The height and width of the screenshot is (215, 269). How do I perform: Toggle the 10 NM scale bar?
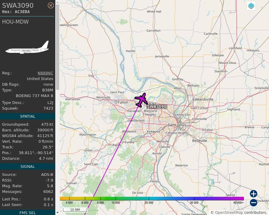click(75, 209)
